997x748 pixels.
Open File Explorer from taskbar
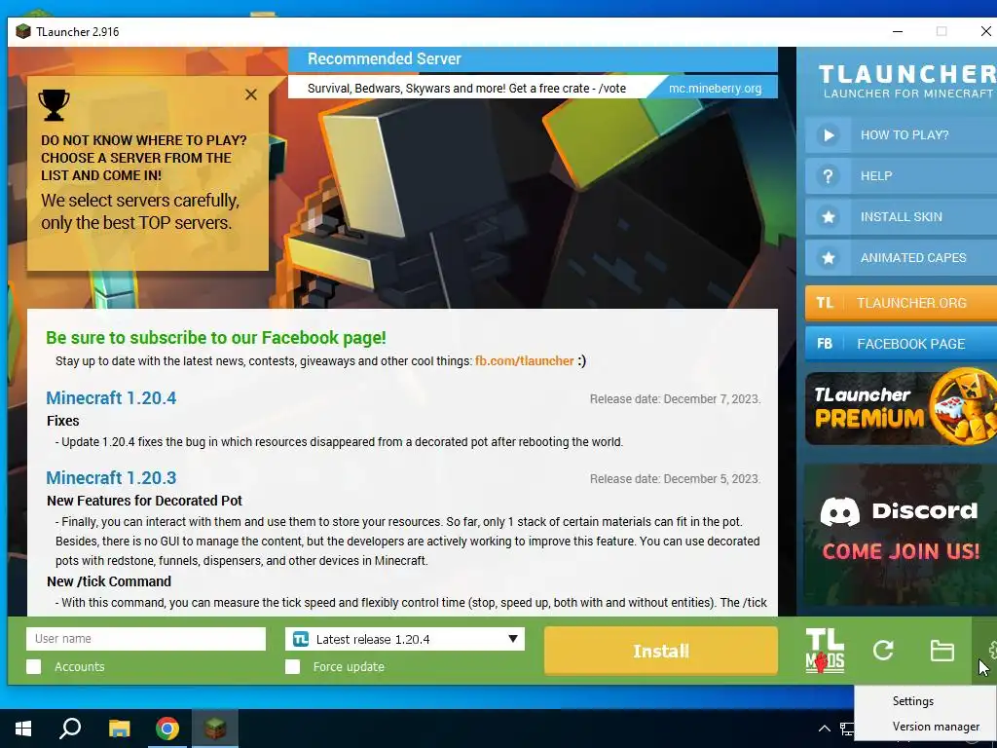click(x=119, y=729)
